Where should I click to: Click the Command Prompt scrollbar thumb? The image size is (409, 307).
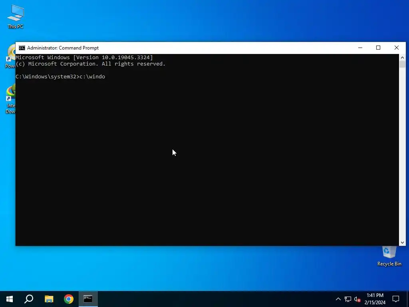[x=402, y=64]
